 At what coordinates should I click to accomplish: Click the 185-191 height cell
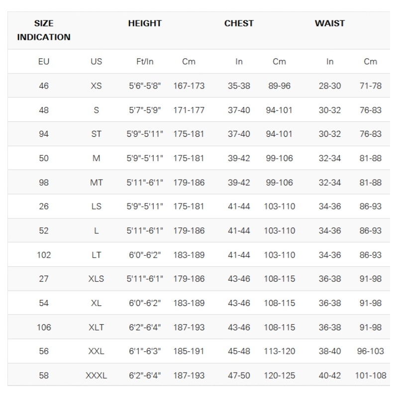189,351
